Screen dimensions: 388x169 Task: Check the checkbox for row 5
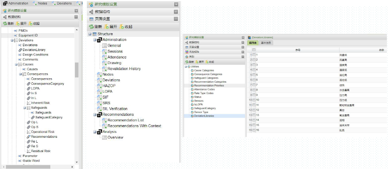click(x=254, y=75)
